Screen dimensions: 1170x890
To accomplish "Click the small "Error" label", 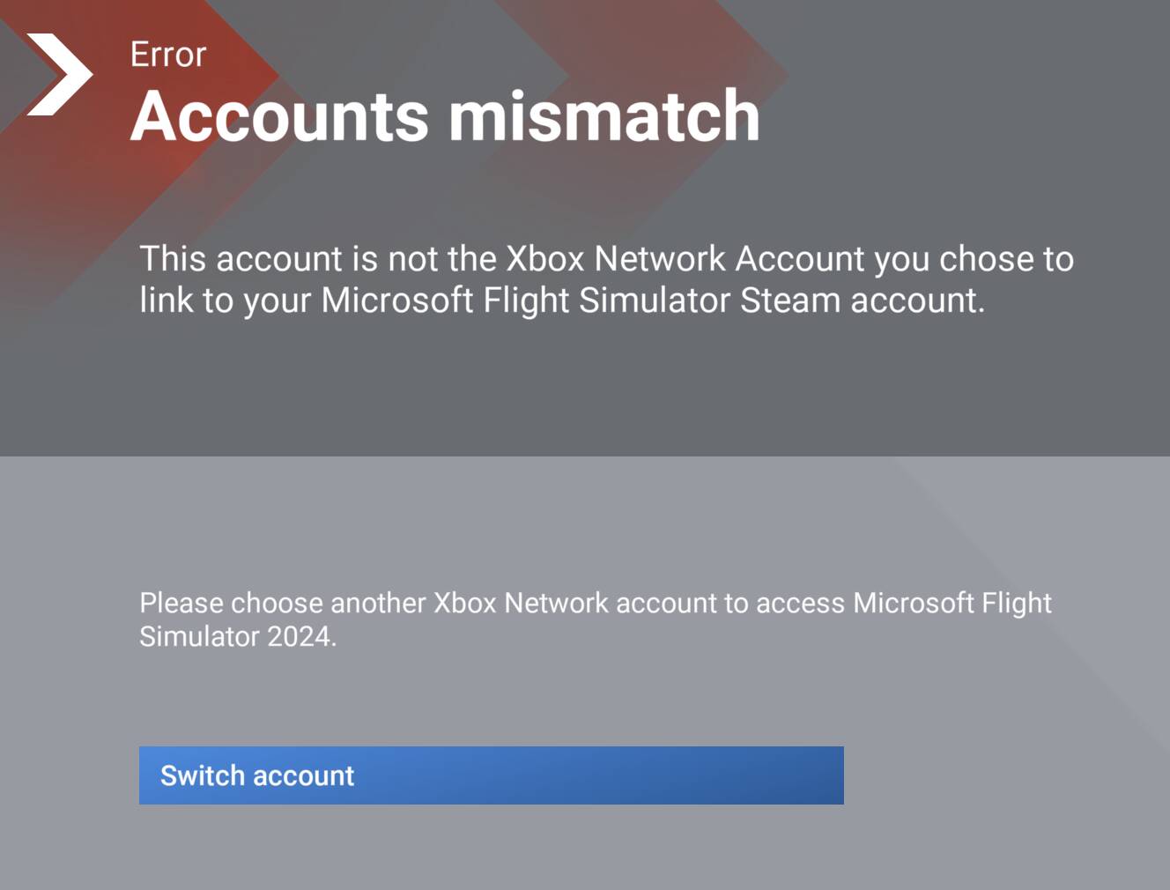I will coord(167,55).
